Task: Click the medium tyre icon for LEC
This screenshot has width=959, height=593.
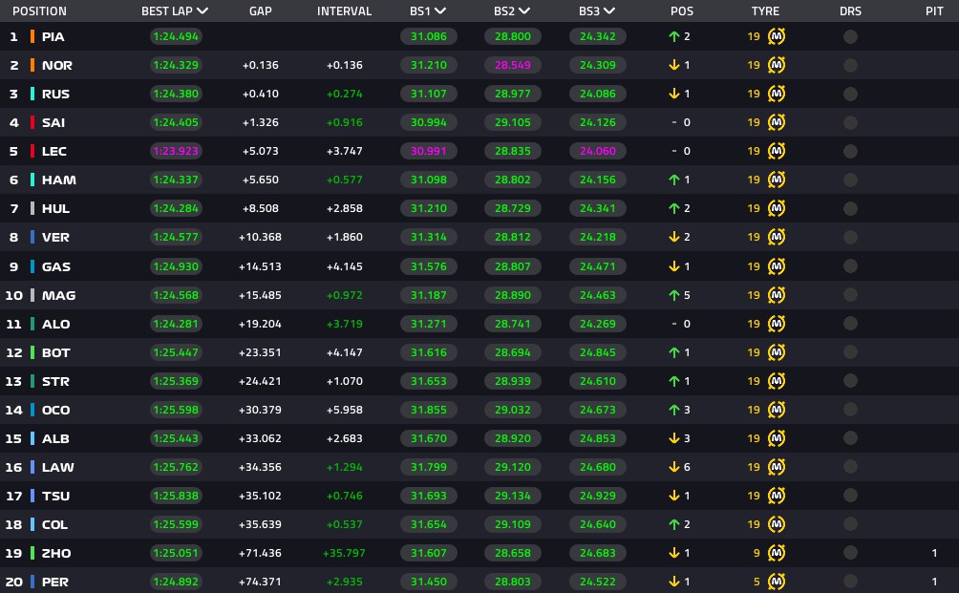Action: [x=777, y=151]
